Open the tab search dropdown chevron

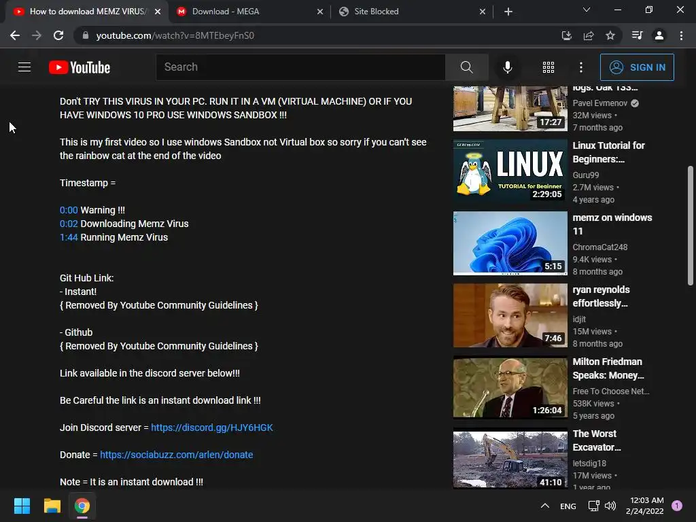(x=587, y=10)
